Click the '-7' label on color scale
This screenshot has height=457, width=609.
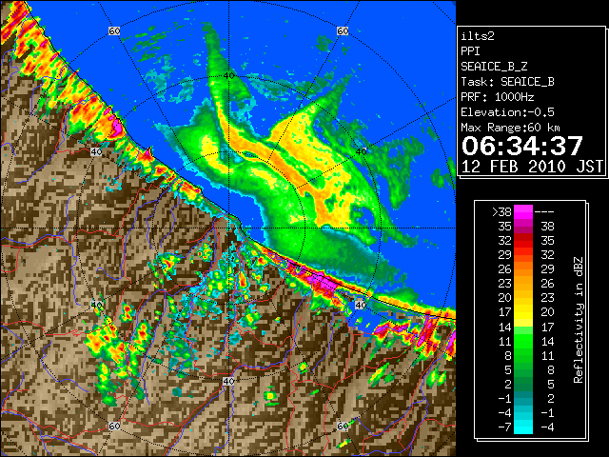(x=504, y=427)
